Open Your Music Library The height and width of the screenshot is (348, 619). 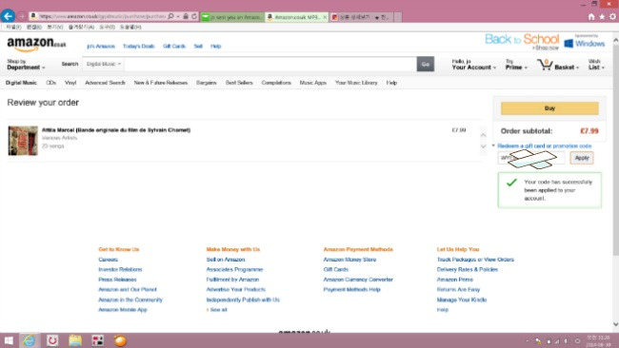tap(356, 83)
